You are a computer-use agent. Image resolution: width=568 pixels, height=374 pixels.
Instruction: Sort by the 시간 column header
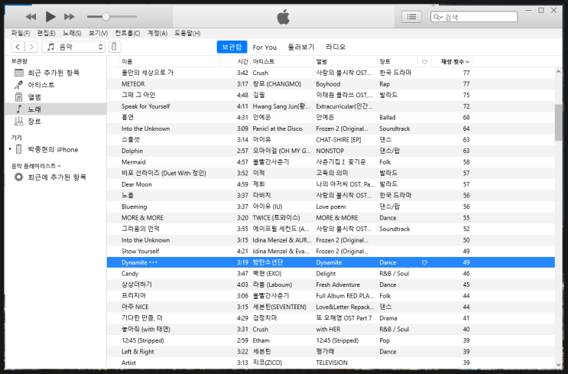(x=235, y=62)
